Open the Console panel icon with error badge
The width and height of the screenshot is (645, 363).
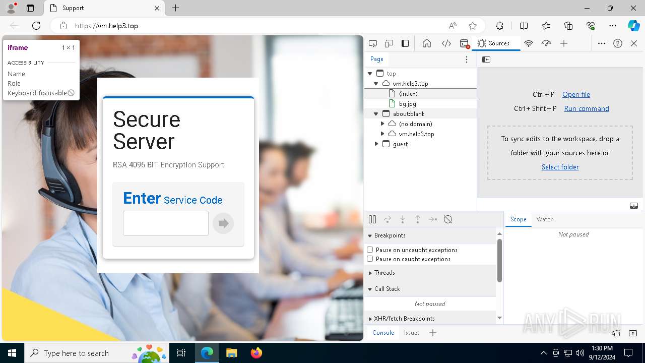(x=465, y=43)
